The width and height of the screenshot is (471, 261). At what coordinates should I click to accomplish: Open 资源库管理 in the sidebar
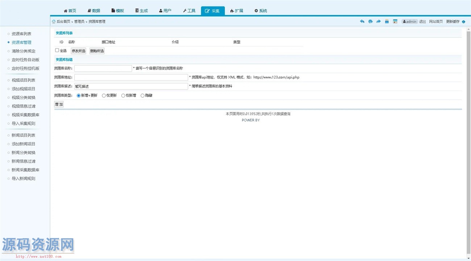21,42
